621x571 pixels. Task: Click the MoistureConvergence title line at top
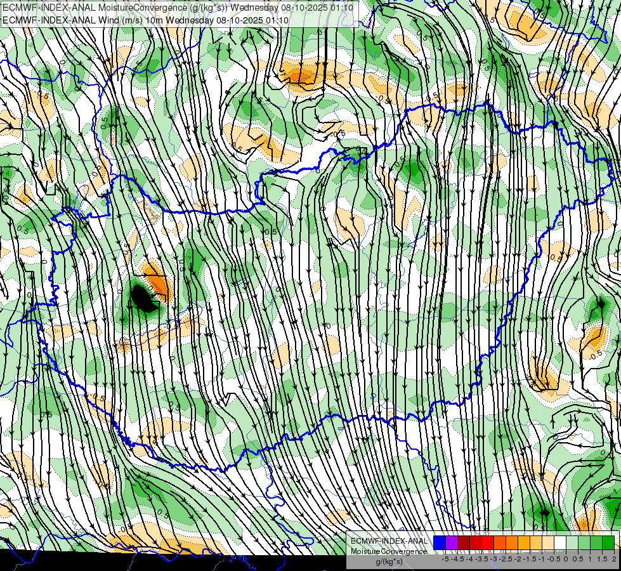(178, 8)
